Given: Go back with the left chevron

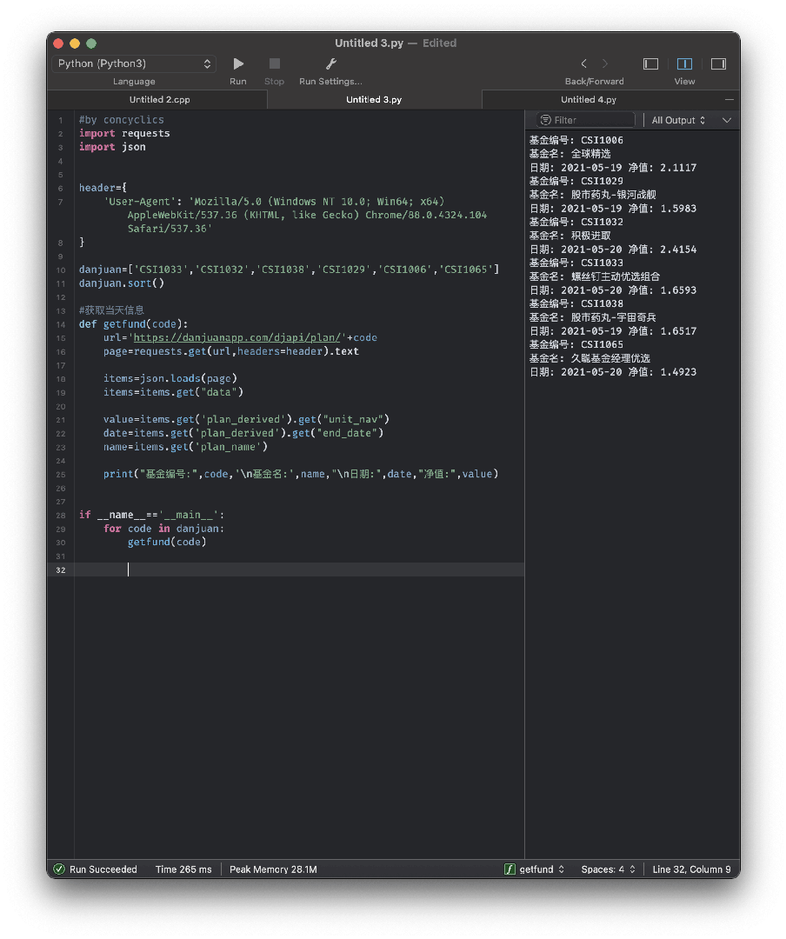Looking at the screenshot, I should [583, 63].
